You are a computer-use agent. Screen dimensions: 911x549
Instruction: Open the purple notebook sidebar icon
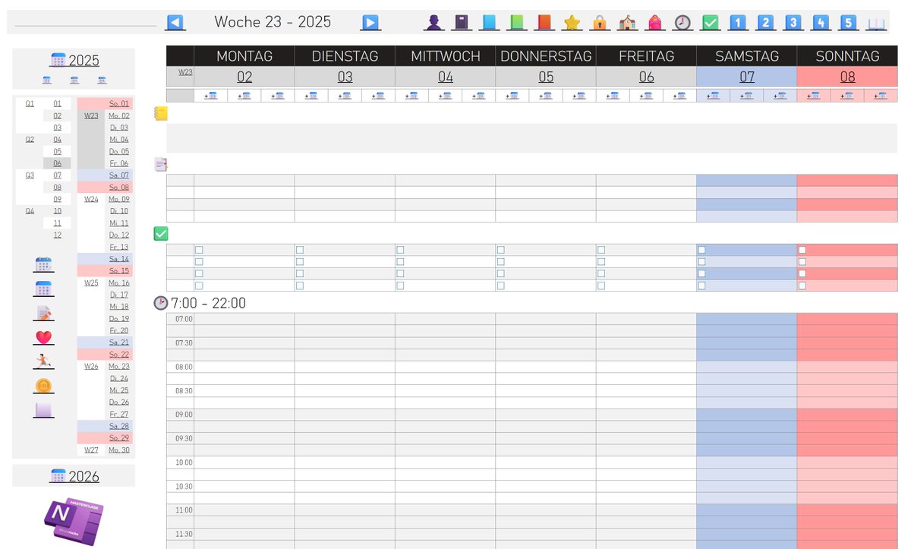(x=44, y=410)
